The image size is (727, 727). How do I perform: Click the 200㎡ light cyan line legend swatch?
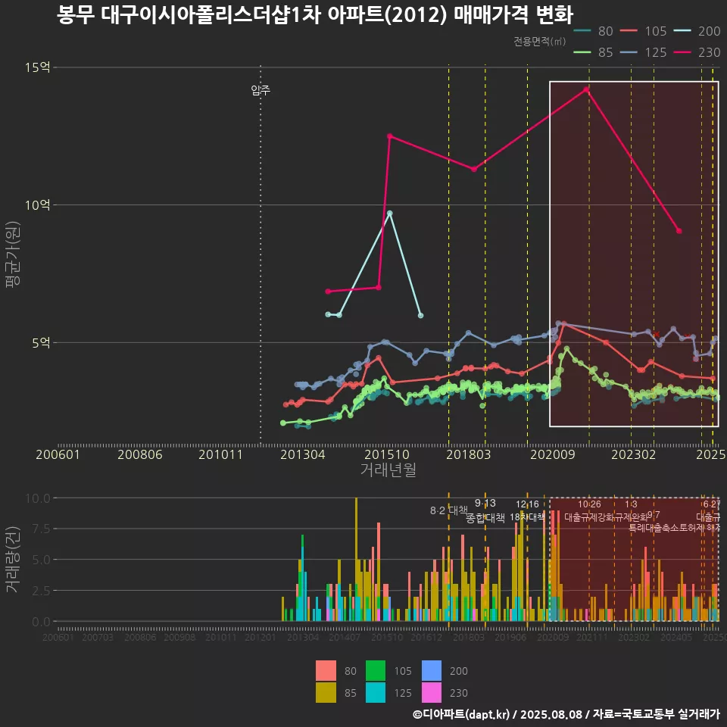(x=682, y=31)
